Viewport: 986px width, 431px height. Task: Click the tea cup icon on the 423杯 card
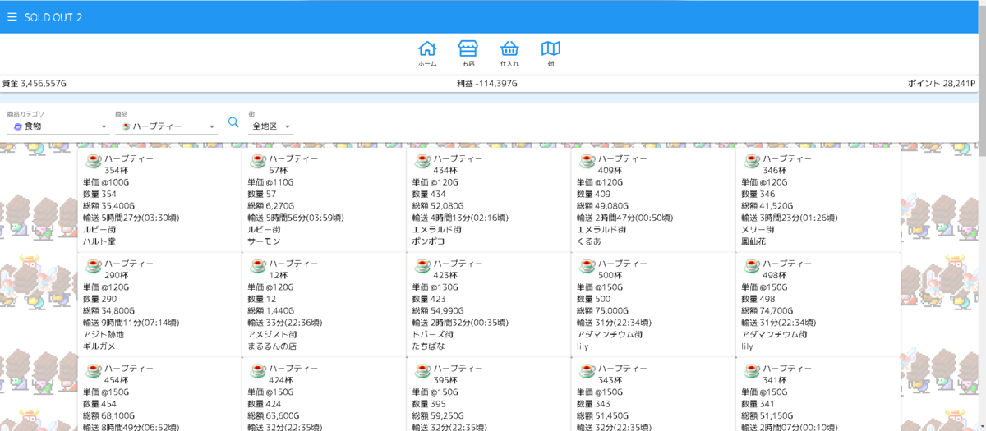click(x=422, y=264)
